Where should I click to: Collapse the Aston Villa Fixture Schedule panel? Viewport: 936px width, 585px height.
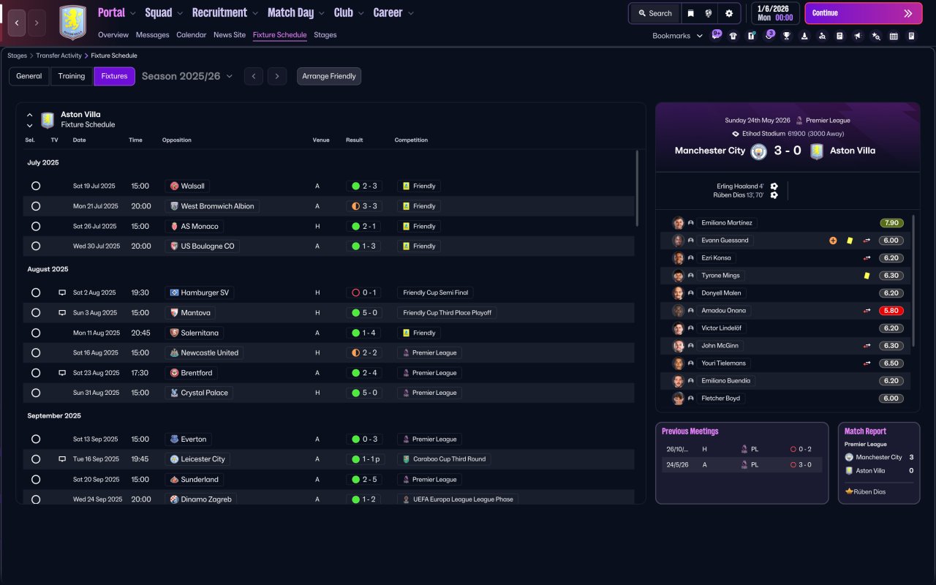(30, 115)
